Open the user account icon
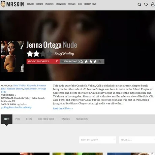The width and height of the screenshot is (155, 155). point(153,4)
